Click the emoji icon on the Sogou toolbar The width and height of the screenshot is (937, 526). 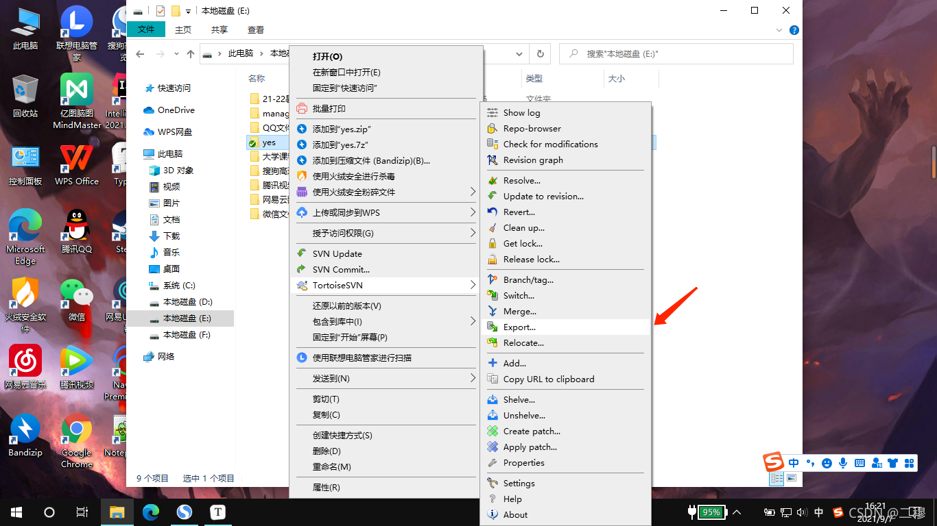coord(827,463)
